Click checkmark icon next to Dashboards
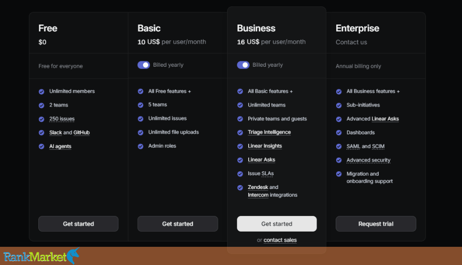Image resolution: width=462 pixels, height=265 pixels. coord(339,132)
